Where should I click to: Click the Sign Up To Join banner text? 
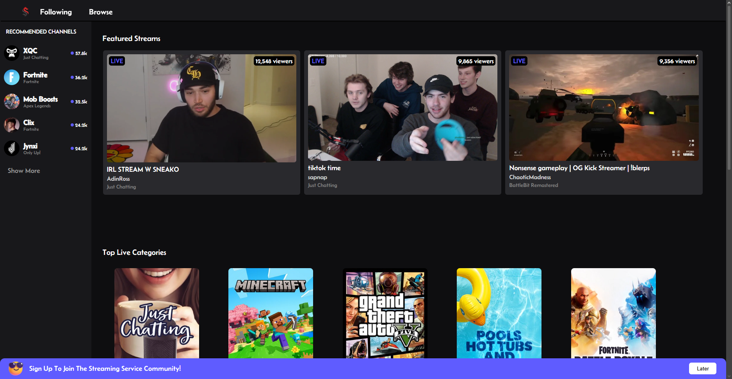105,368
